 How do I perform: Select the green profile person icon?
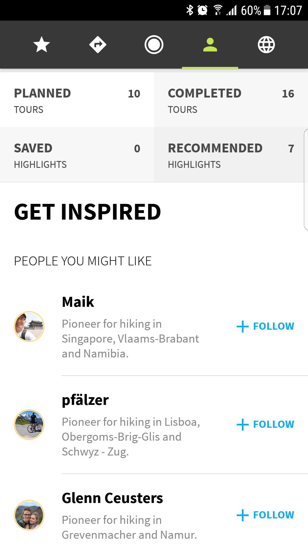coord(210,45)
